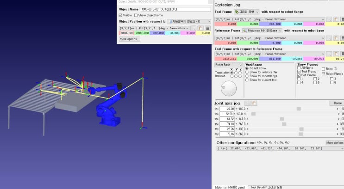
Task: Open the Tool Frame dropdown
Action: 247,12
